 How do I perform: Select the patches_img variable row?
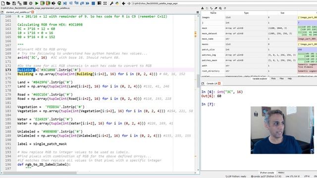259,55
